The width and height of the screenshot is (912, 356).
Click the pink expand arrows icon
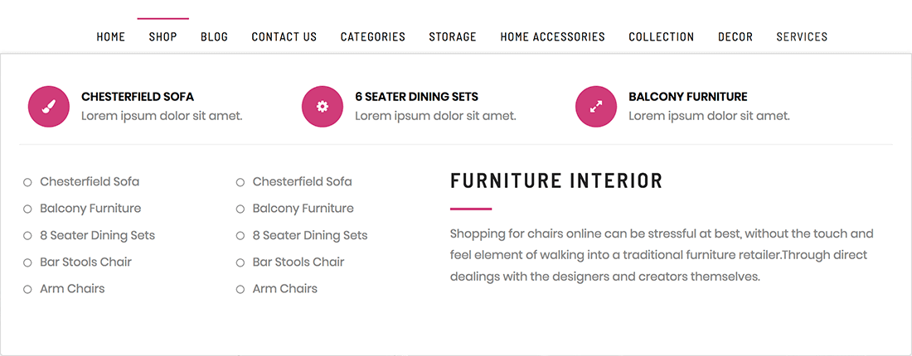coord(596,107)
